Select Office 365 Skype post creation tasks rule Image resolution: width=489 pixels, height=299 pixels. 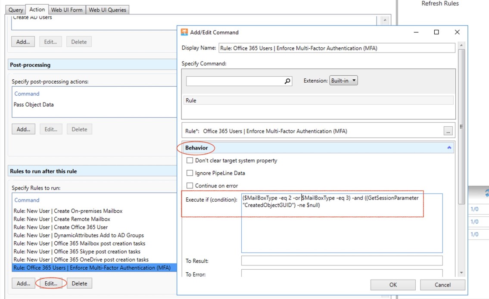(x=77, y=251)
